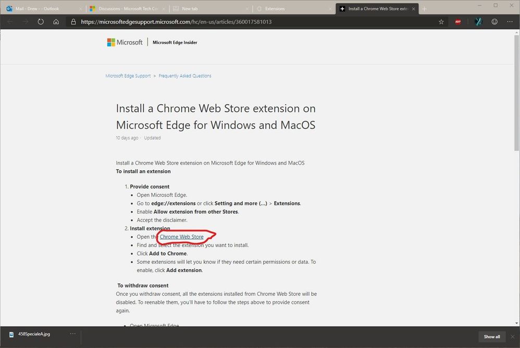Click 'Find and select the extension' bullet

193,245
